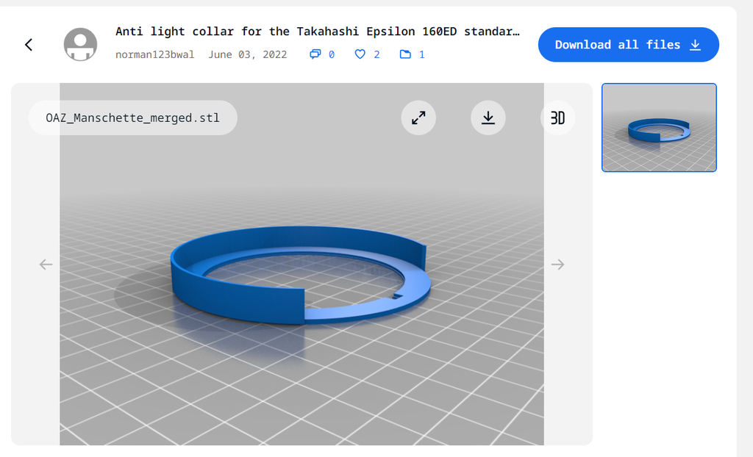
Task: Open the norman123bwal author link
Action: (154, 54)
